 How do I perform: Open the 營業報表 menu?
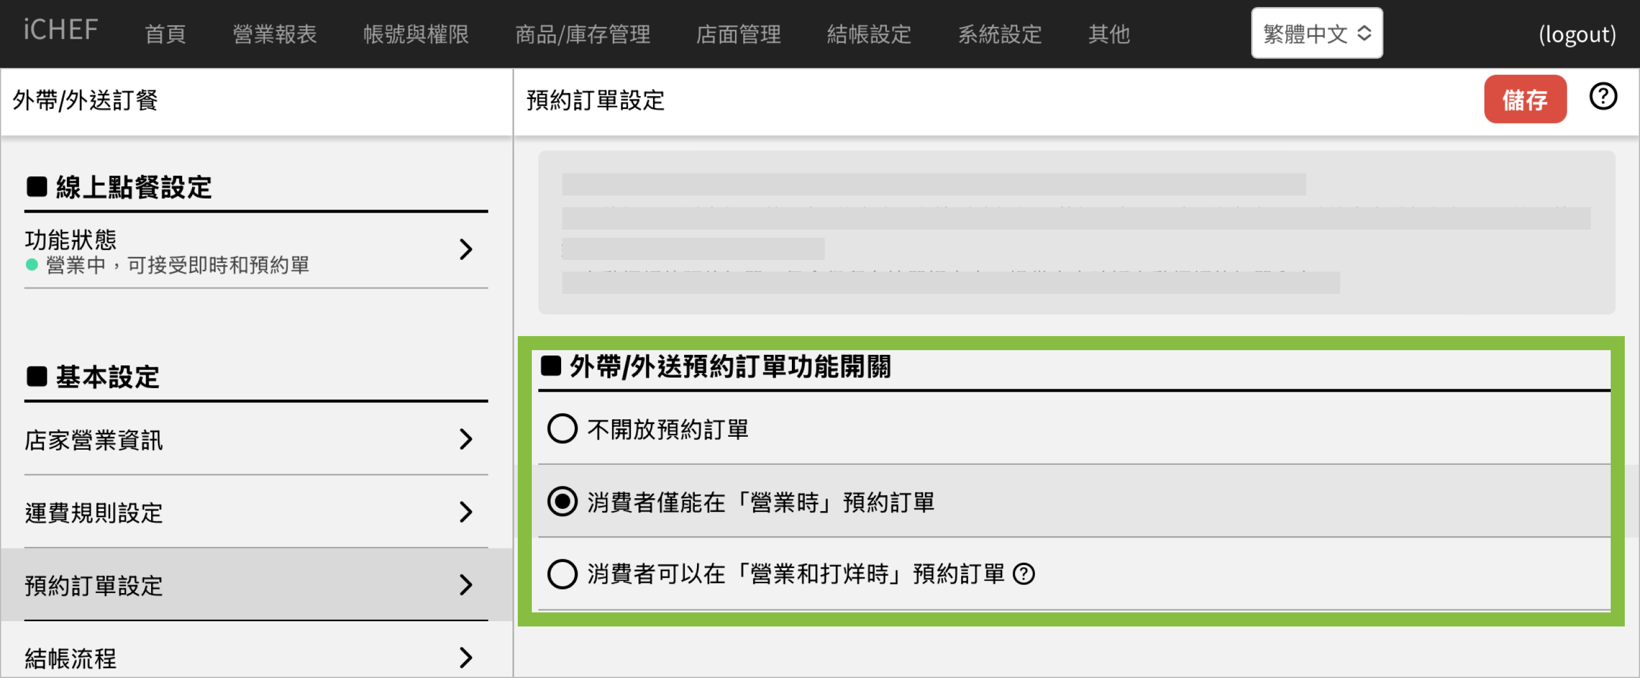(x=274, y=34)
